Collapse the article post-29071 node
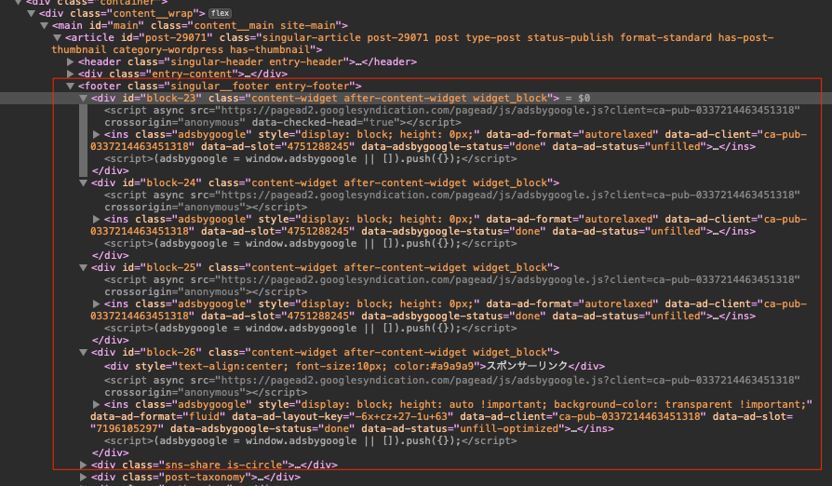Image resolution: width=832 pixels, height=486 pixels. [57, 37]
